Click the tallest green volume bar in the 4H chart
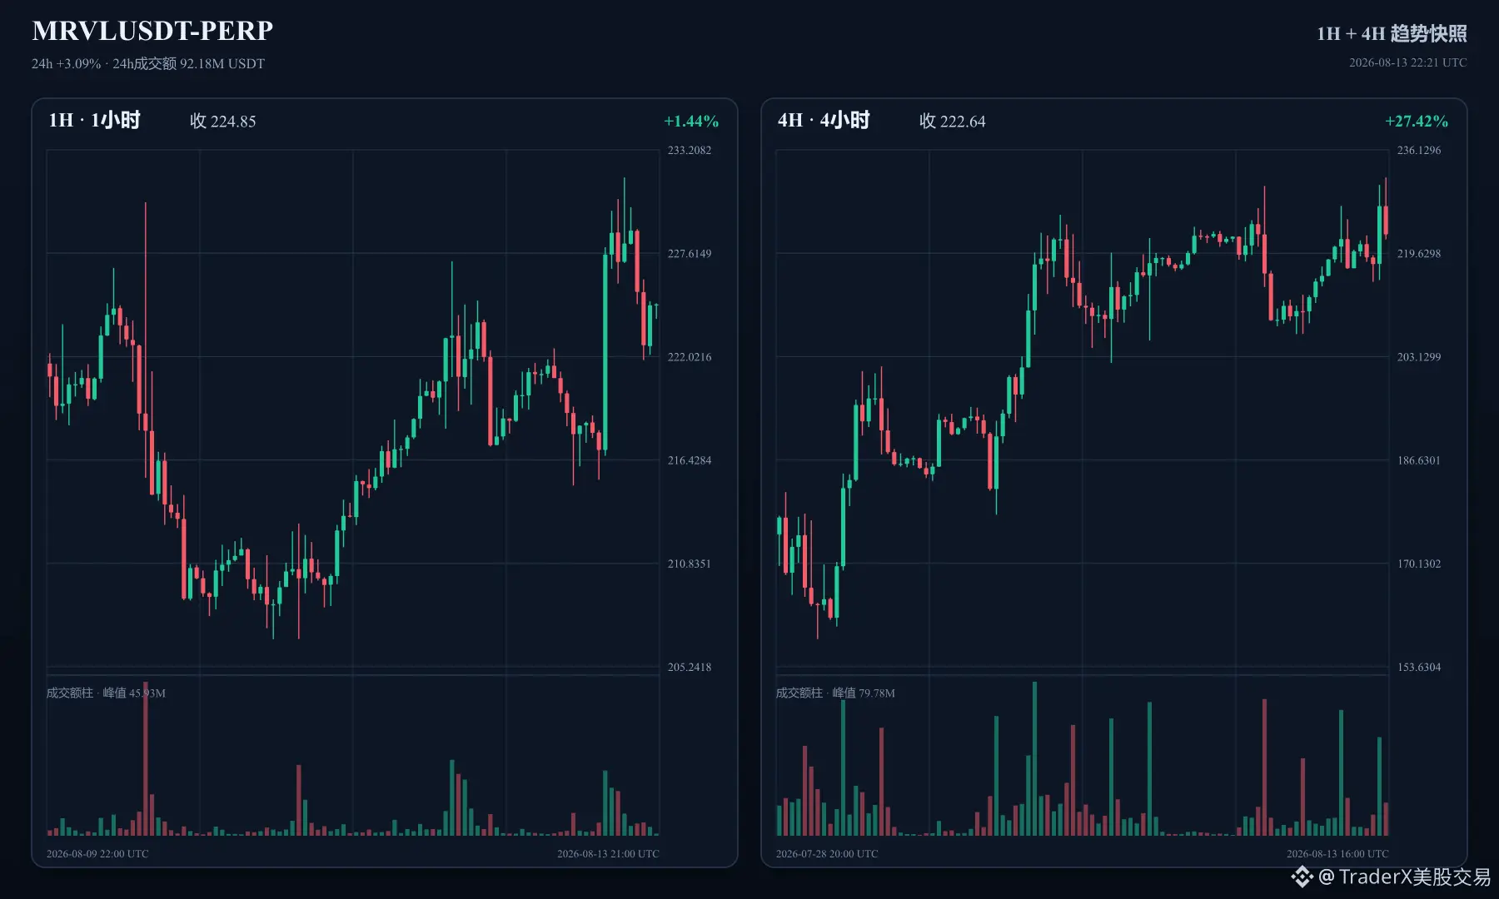The image size is (1499, 899). [x=1035, y=759]
